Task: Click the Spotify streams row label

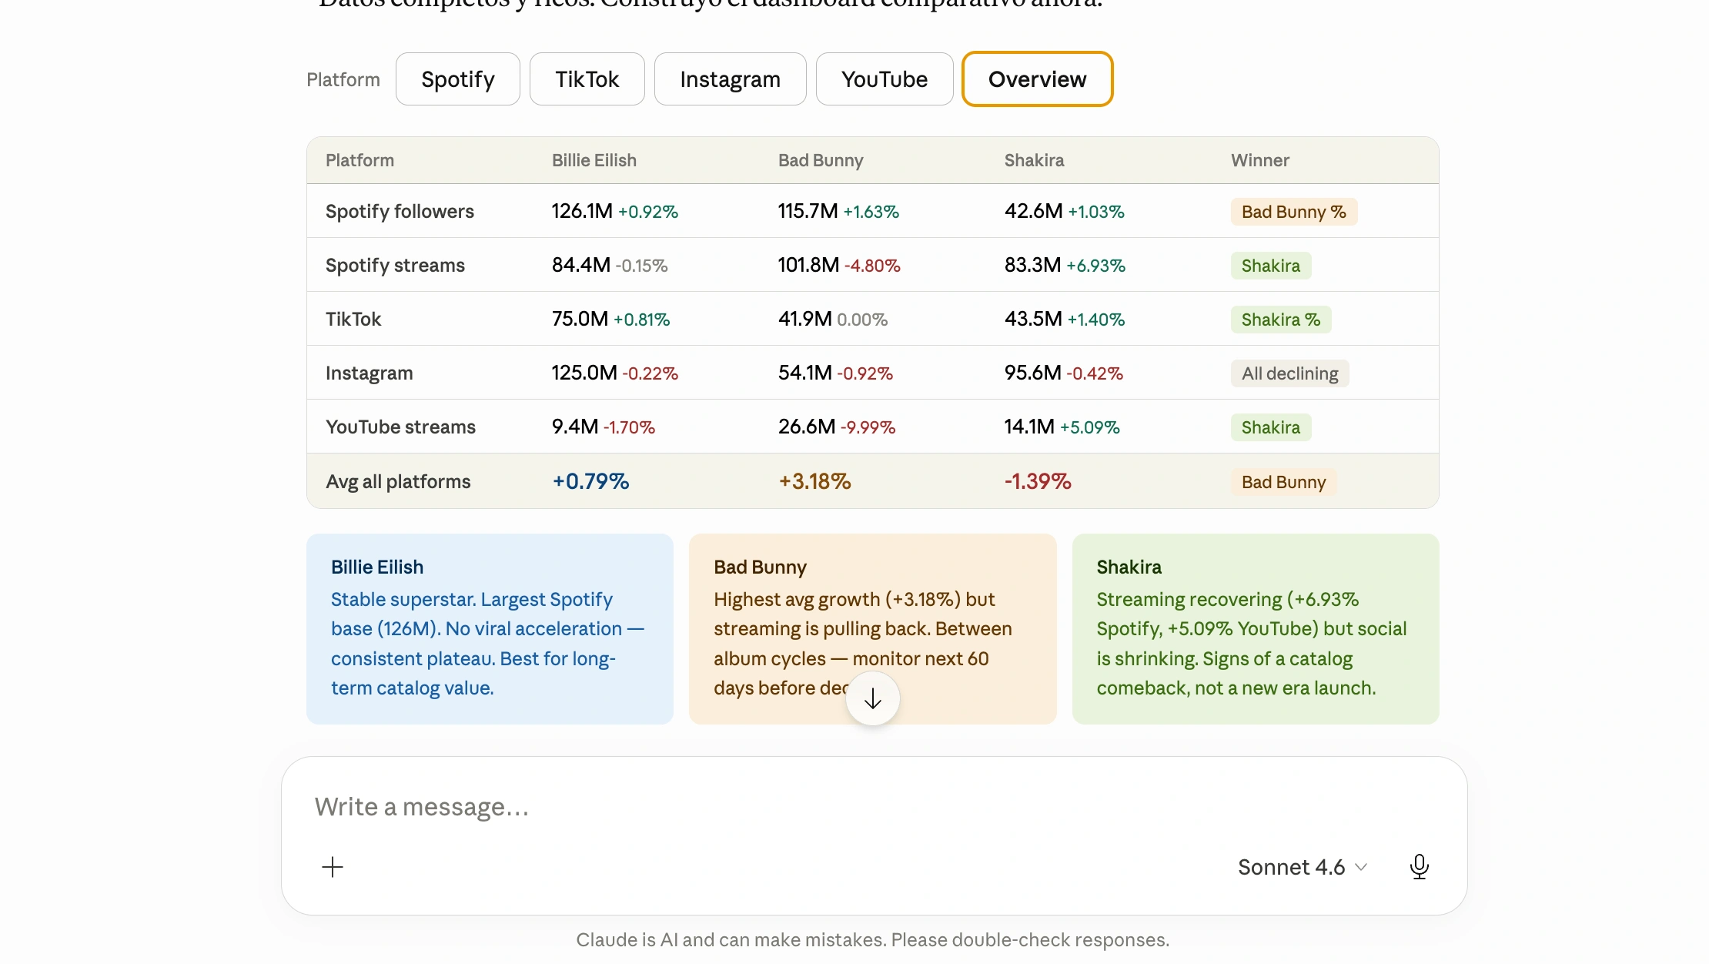Action: point(395,266)
